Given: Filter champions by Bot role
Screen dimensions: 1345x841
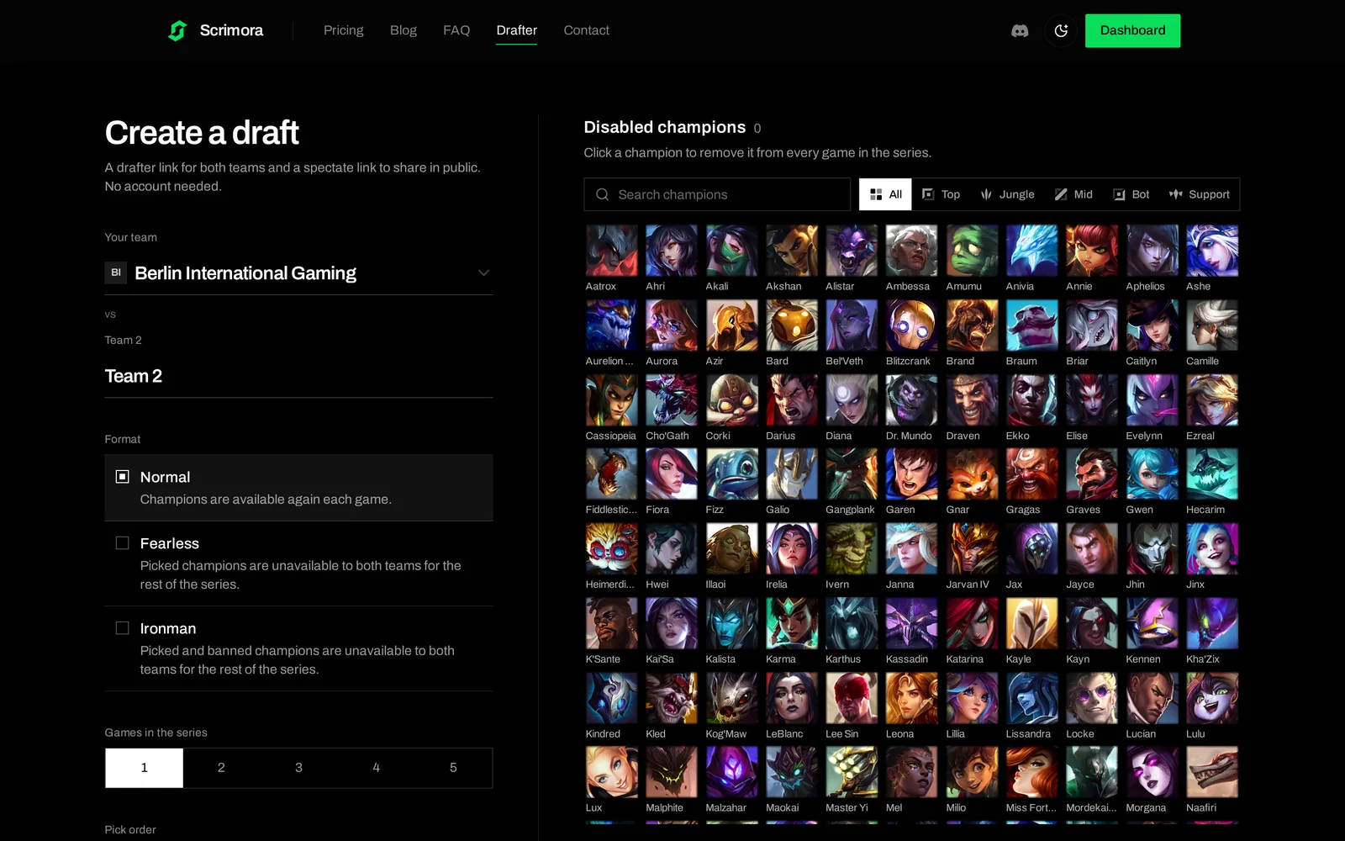Looking at the screenshot, I should coord(1131,194).
